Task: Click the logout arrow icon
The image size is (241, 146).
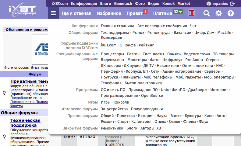Action: tap(233, 4)
